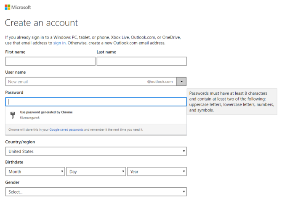Click the Microsoft logo
This screenshot has height=199, width=282.
point(18,8)
